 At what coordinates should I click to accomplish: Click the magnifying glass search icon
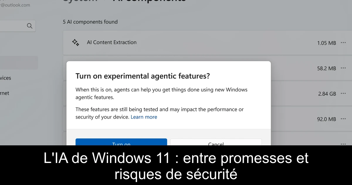tap(29, 26)
